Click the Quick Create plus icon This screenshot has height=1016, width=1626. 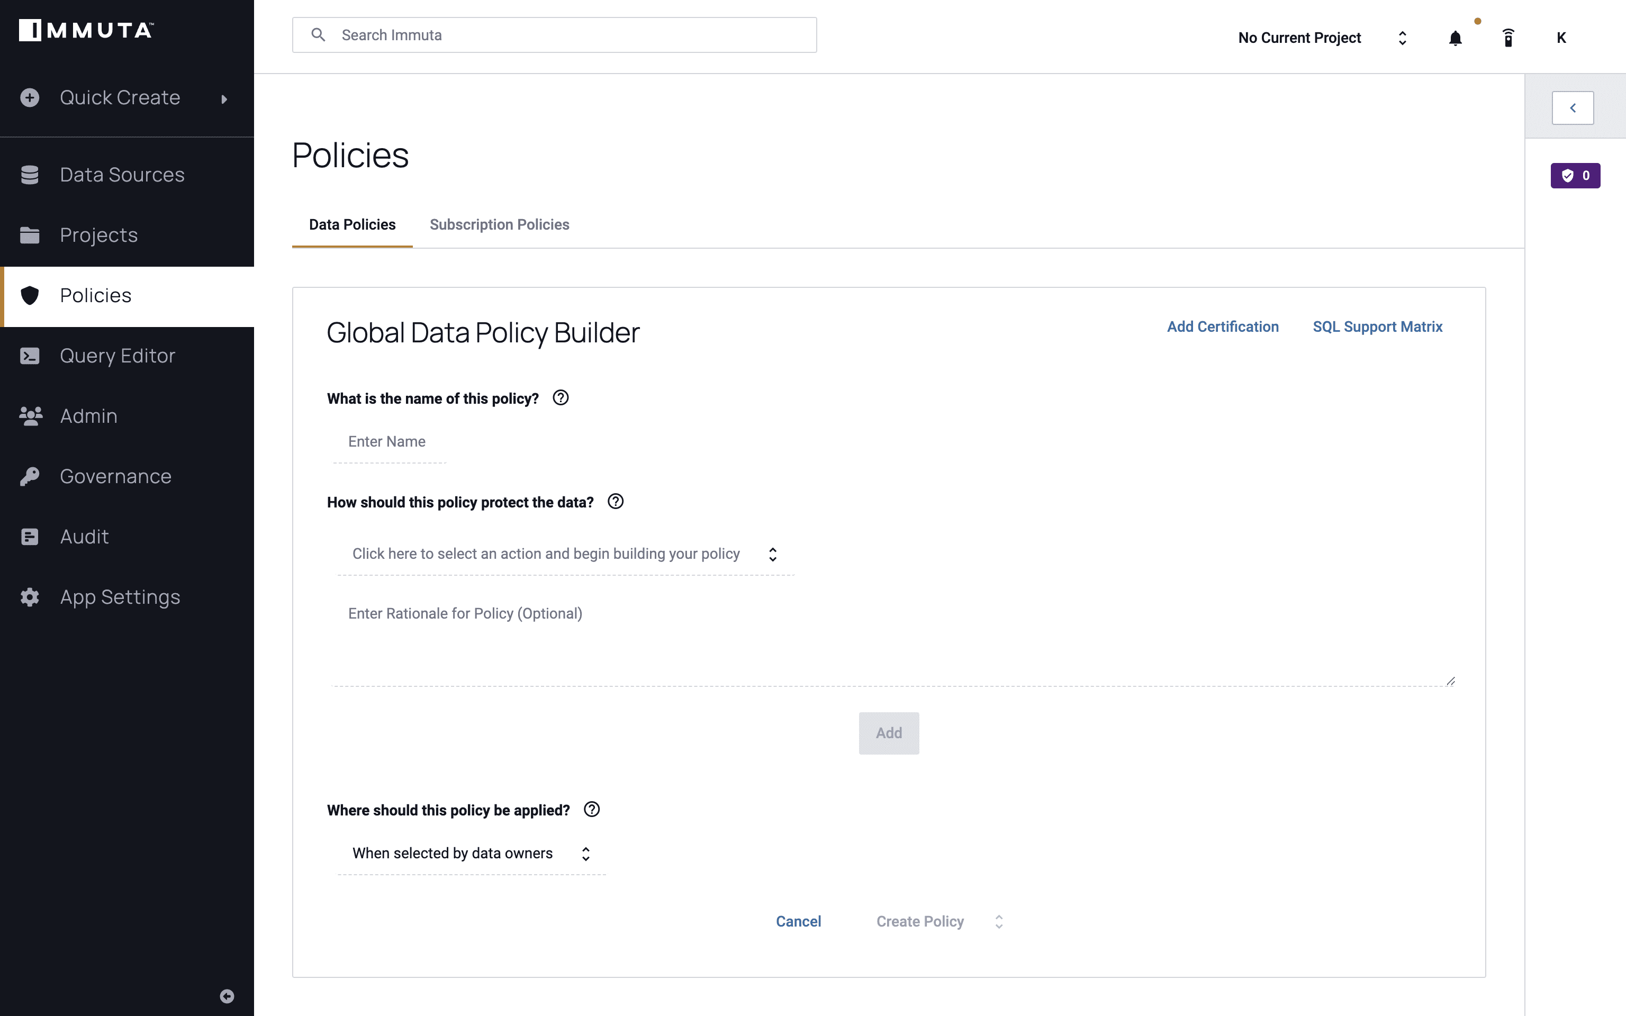[30, 97]
